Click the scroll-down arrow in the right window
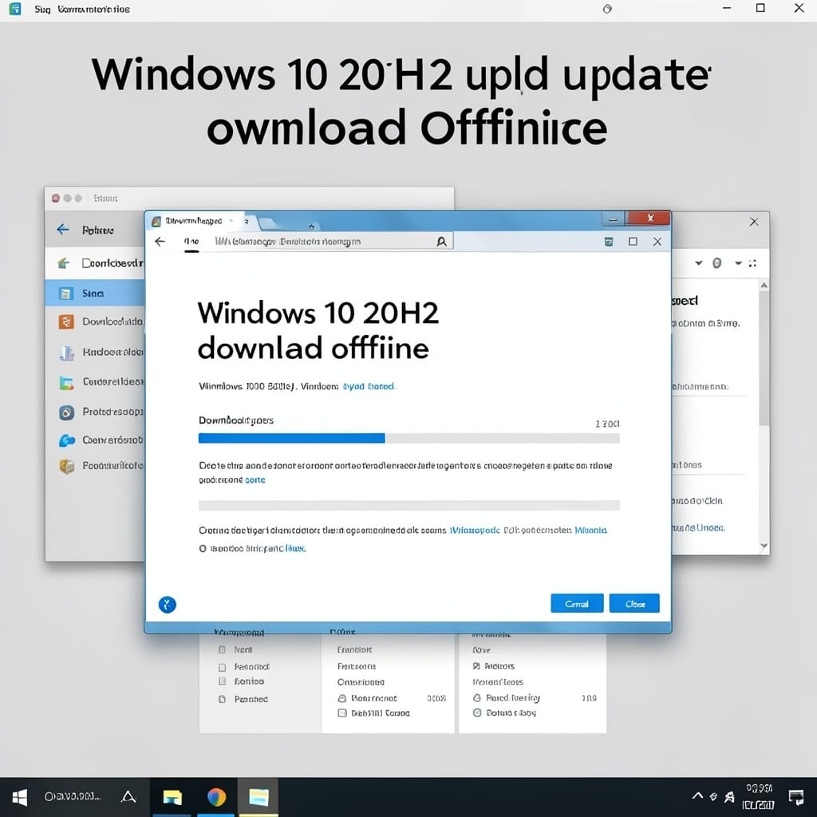Image resolution: width=817 pixels, height=817 pixels. (x=764, y=546)
